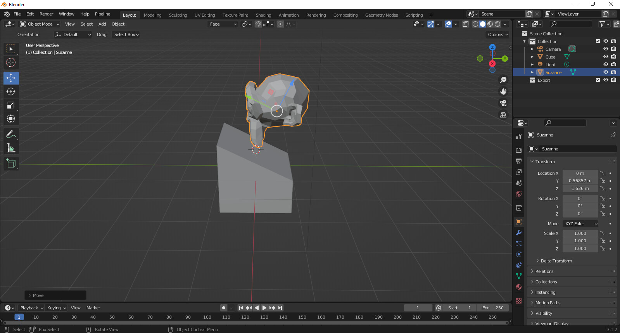Screen dimensions: 620x333
Task: Toggle camera view icon
Action: (x=503, y=103)
